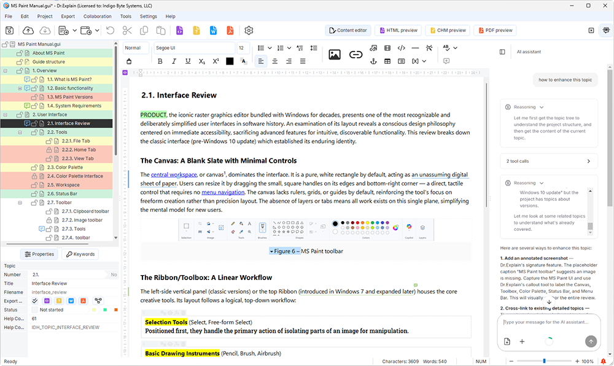The image size is (614, 366).
Task: Switch to CHM preview
Action: click(x=448, y=30)
